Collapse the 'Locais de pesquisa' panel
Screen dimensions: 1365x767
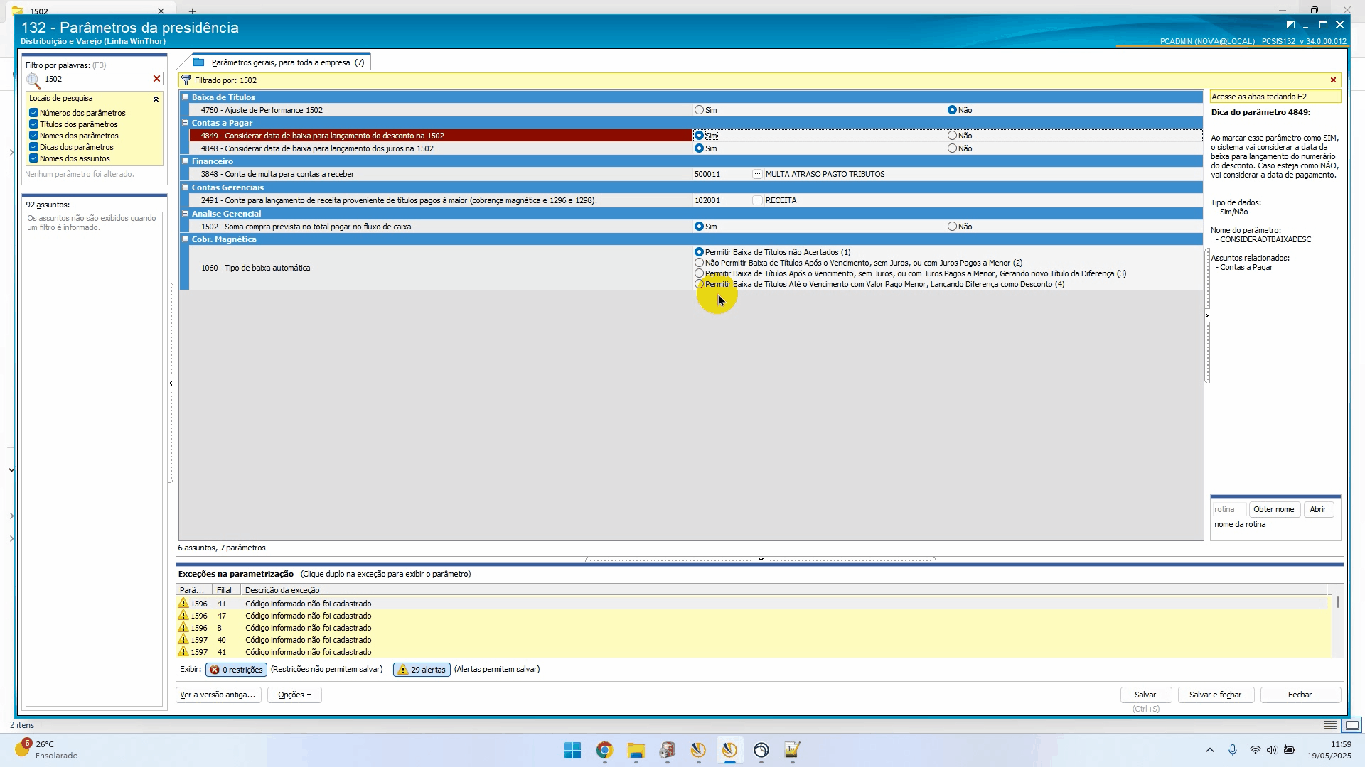[156, 99]
